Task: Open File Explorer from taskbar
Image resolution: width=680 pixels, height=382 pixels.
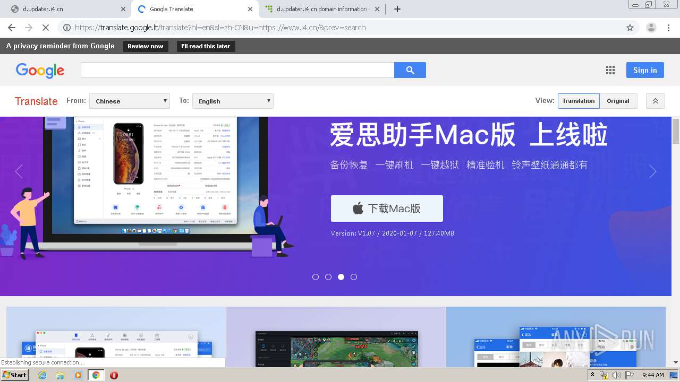Action: [60, 375]
